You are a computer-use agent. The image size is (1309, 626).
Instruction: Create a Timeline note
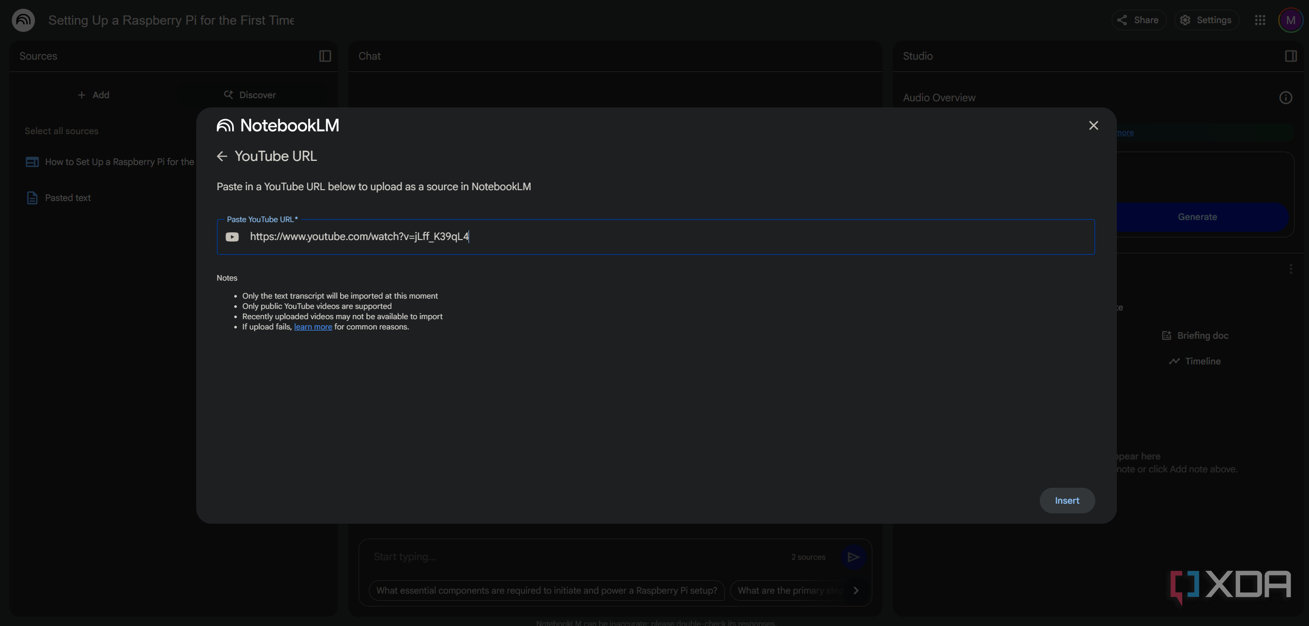pos(1195,361)
